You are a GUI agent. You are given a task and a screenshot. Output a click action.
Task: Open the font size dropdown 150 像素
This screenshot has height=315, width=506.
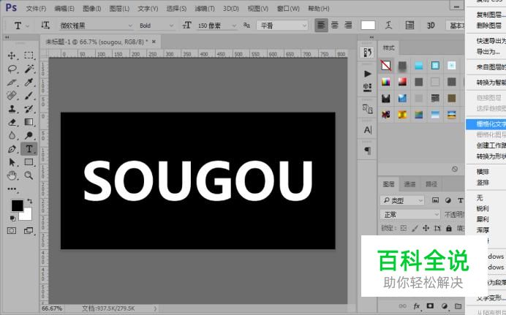[217, 25]
